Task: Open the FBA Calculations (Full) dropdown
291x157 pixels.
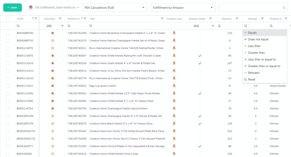Action: [115, 8]
